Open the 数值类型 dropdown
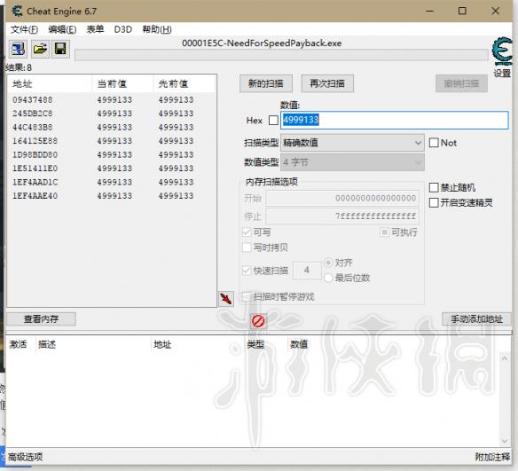The image size is (518, 471). (352, 162)
